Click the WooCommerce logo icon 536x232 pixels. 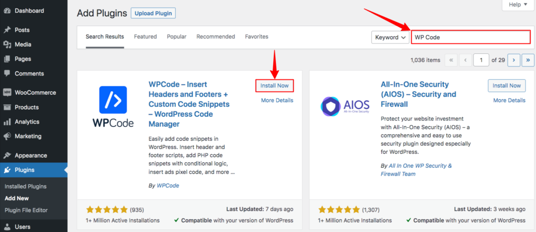pyautogui.click(x=7, y=93)
